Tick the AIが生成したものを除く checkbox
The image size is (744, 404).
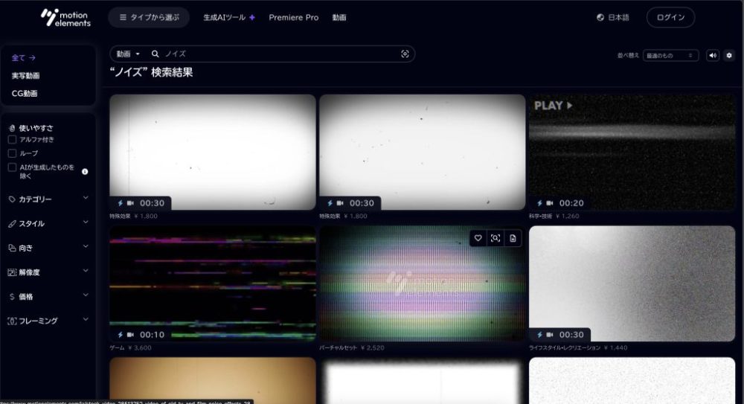(12, 167)
